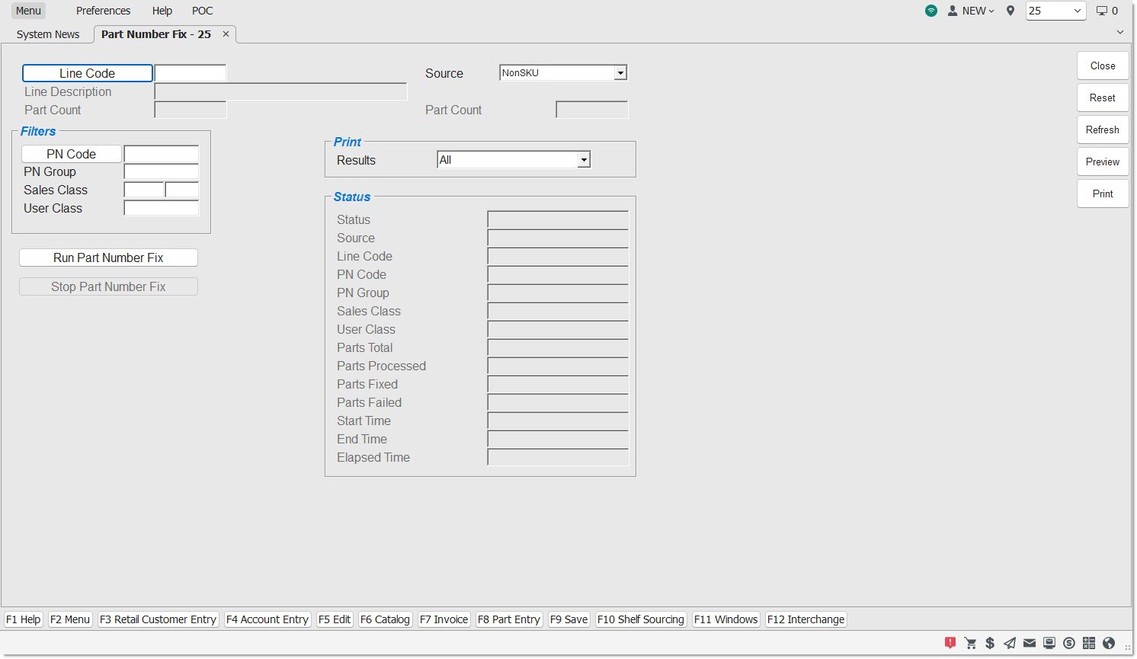Click the globe icon in status bar
Screen dimensions: 1137x659
1109,643
